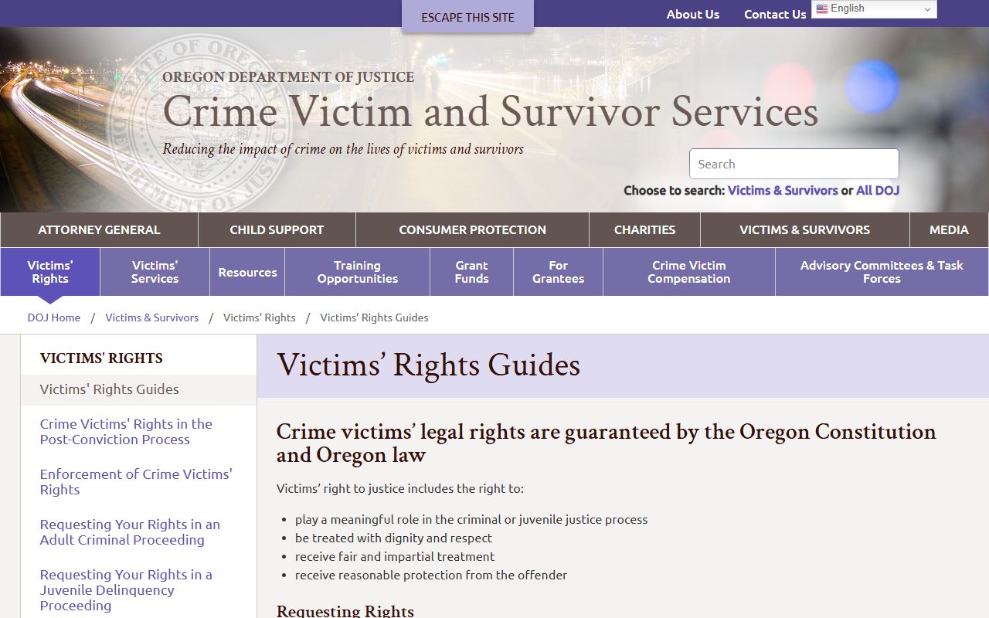Viewport: 989px width, 618px height.
Task: Open the Child Support menu
Action: tap(277, 229)
